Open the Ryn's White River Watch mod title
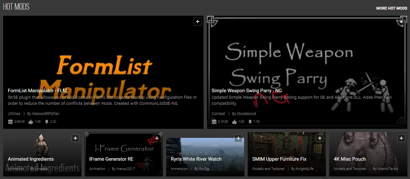This screenshot has height=179, width=410. pos(196,159)
